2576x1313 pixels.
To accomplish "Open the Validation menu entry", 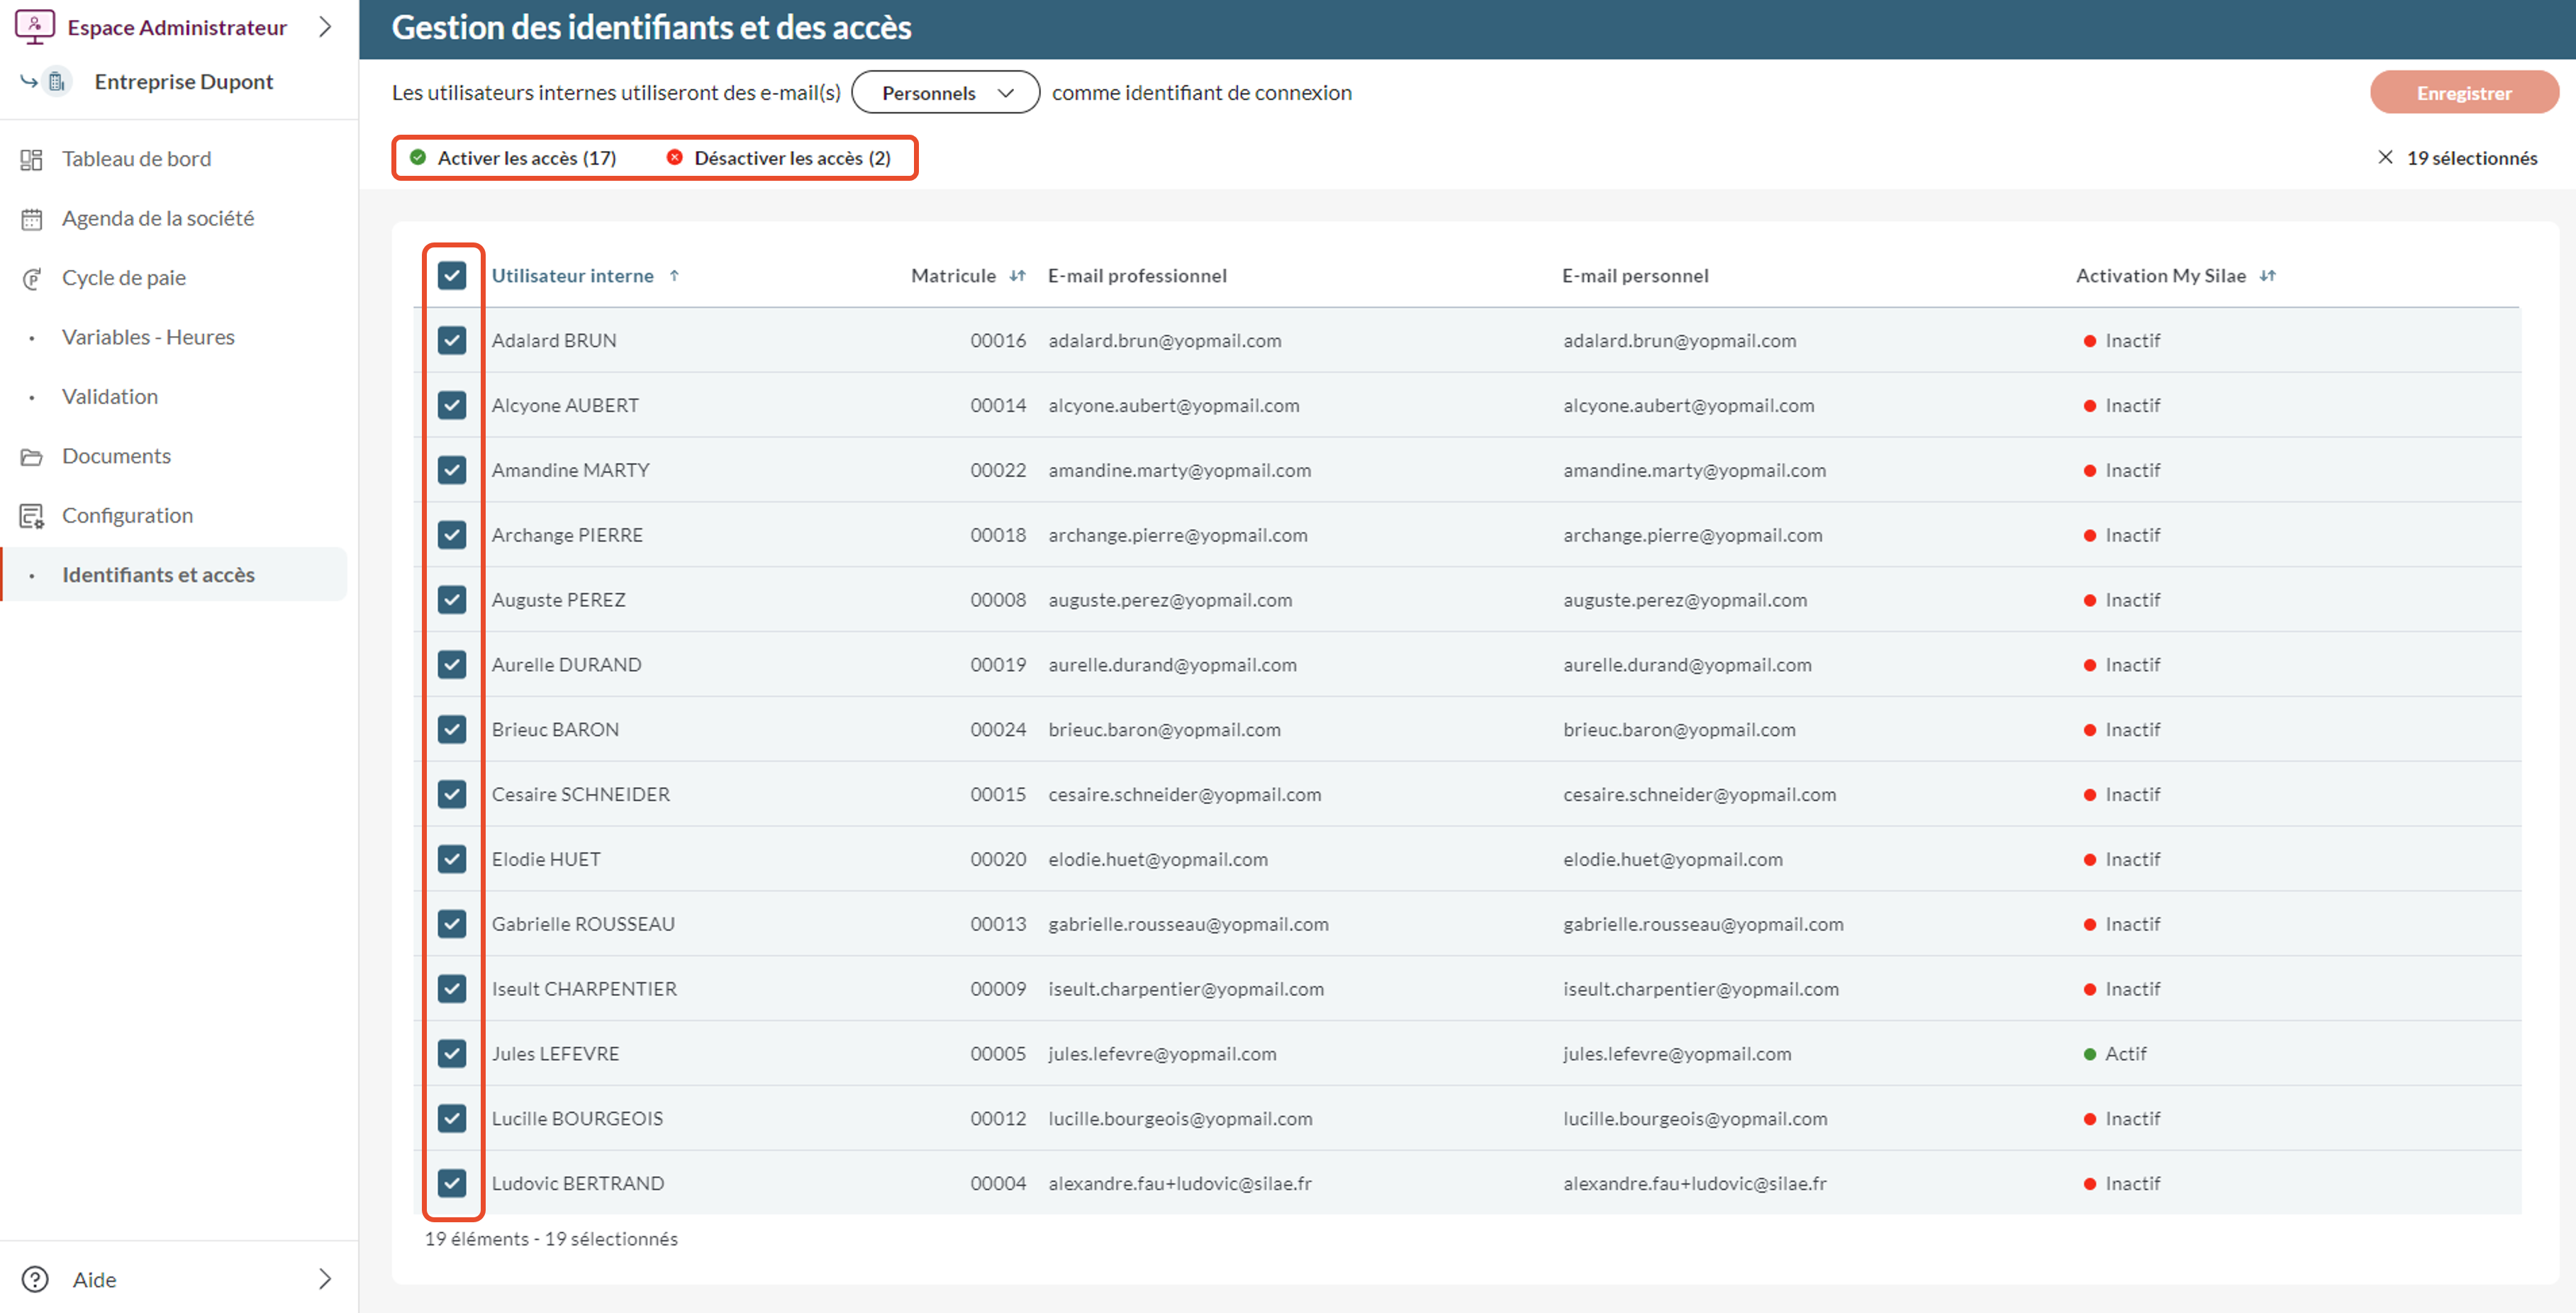I will click(x=110, y=397).
